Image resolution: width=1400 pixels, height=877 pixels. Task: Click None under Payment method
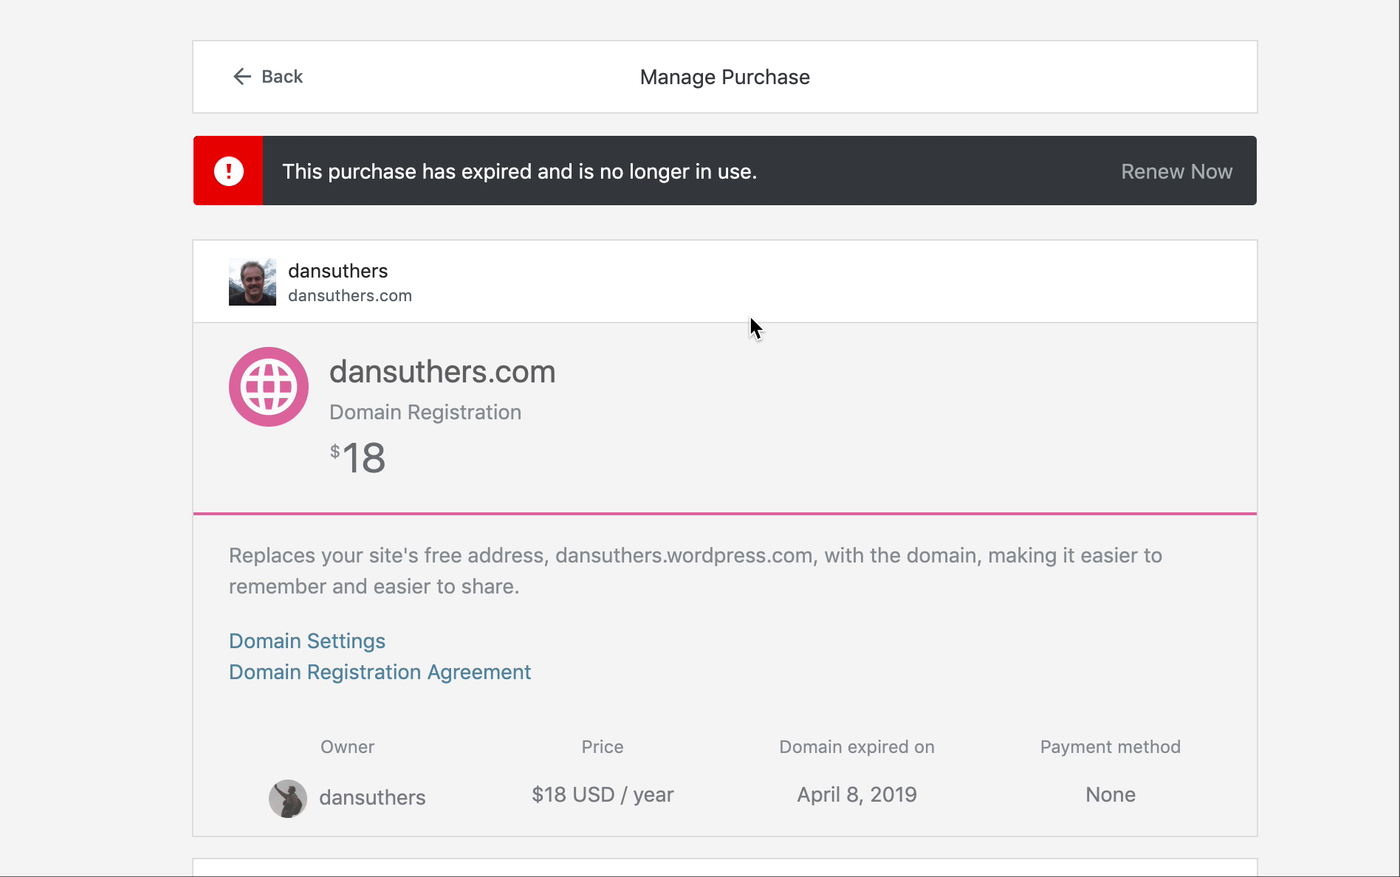(x=1110, y=794)
